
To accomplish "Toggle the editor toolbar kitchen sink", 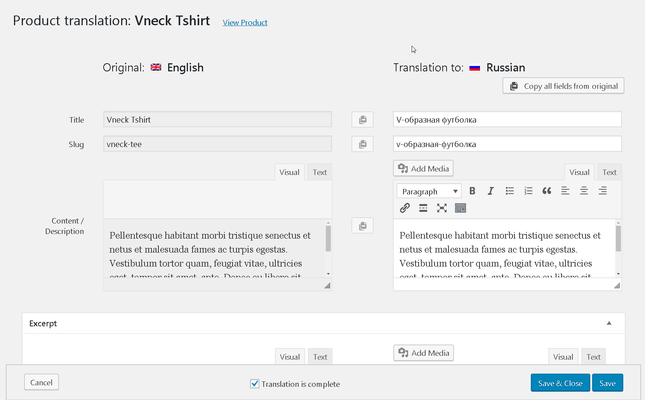I will click(461, 208).
